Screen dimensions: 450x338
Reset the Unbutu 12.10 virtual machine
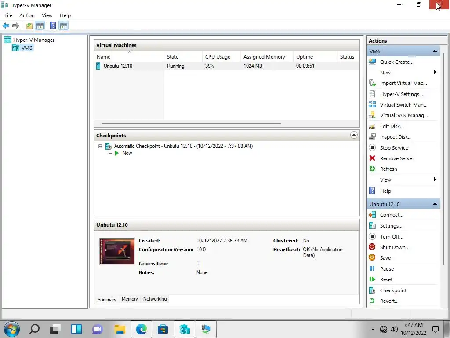pyautogui.click(x=386, y=279)
